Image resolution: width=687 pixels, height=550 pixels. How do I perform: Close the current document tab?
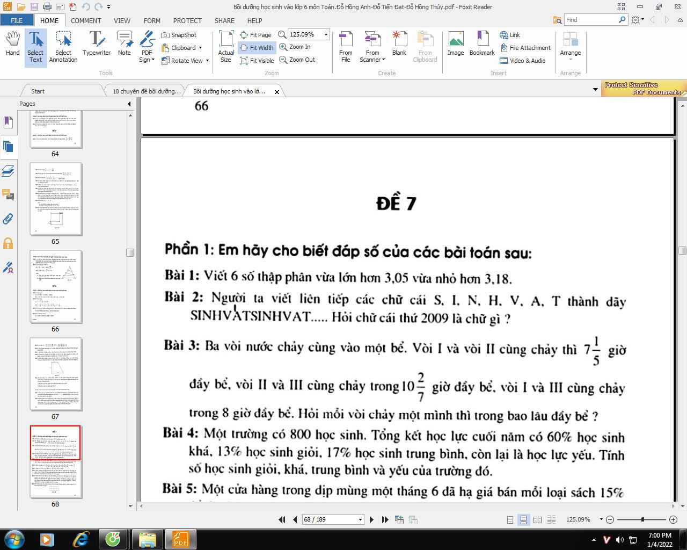click(x=277, y=92)
